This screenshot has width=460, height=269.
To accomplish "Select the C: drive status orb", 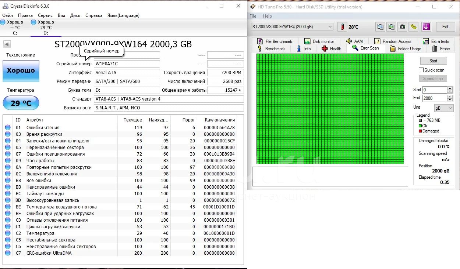I will pyautogui.click(x=3, y=22).
